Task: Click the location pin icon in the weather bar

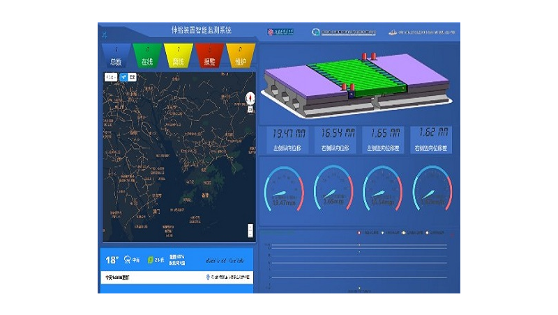Action: (208, 277)
